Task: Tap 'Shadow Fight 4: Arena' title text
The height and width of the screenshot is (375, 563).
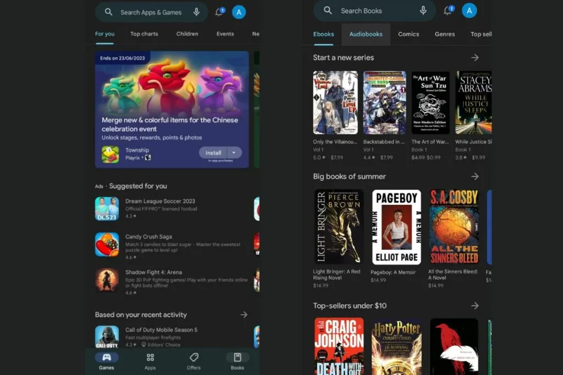Action: (x=154, y=272)
